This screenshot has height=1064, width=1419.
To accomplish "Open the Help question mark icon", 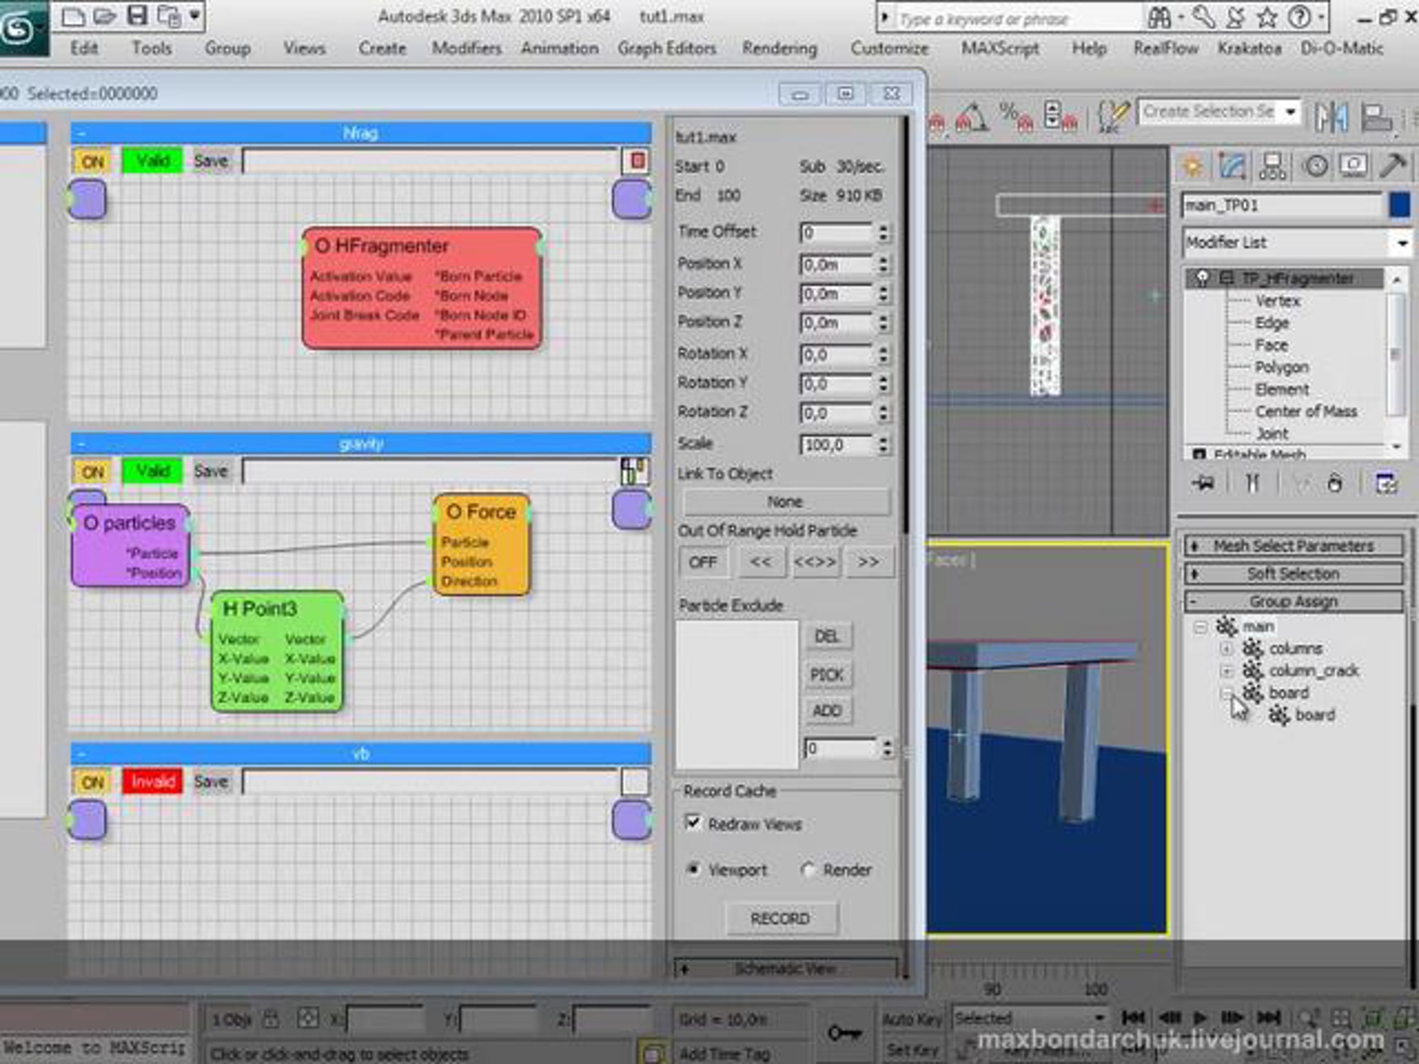I will click(x=1300, y=18).
